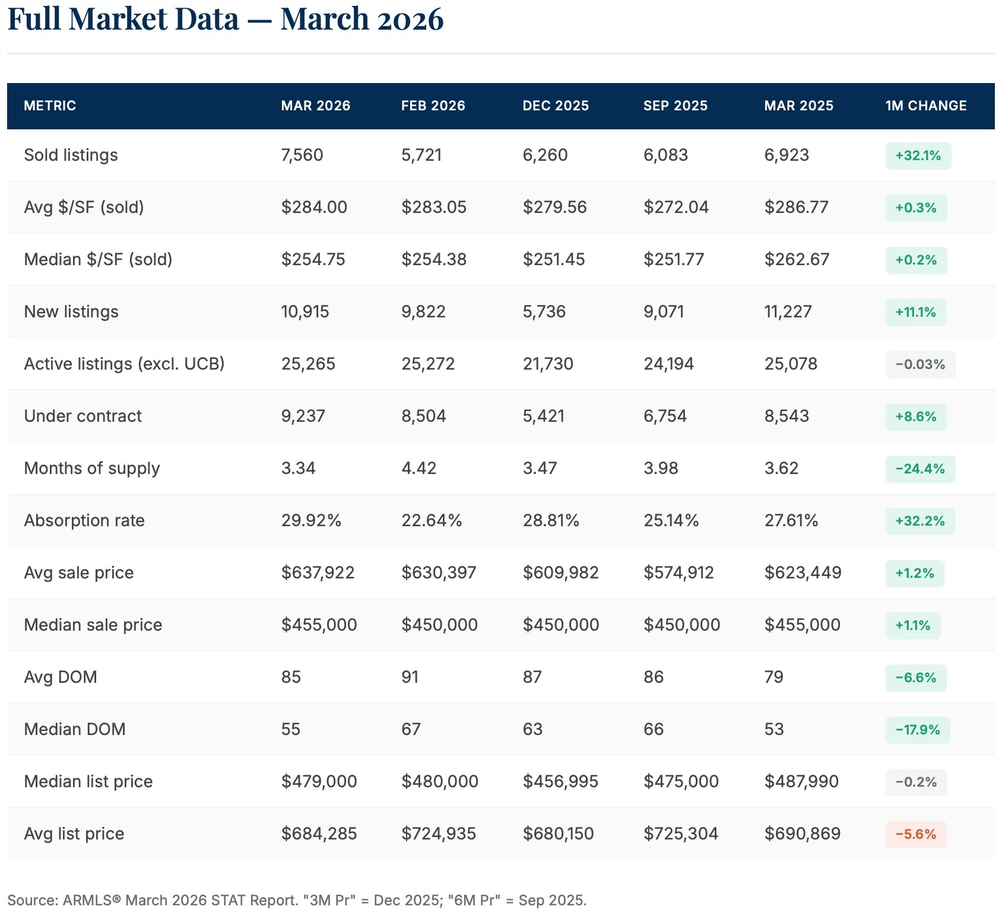Image resolution: width=1002 pixels, height=916 pixels.
Task: Select the MAR 2026 column header
Action: (315, 106)
